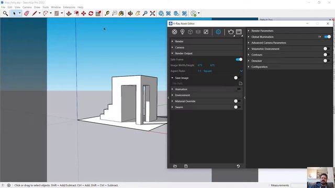This screenshot has width=335, height=188.
Task: Open the Search SketchUp tool
Action: pos(5,14)
